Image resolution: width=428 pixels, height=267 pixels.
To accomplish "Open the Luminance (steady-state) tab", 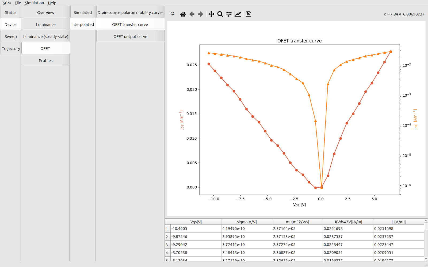I will (46, 37).
